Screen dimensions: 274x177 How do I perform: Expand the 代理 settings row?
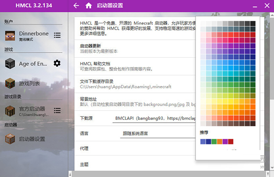[135, 149]
